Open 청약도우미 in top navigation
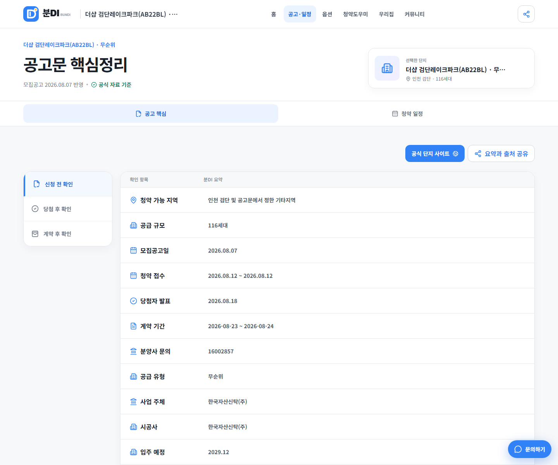The width and height of the screenshot is (558, 465). coord(355,14)
